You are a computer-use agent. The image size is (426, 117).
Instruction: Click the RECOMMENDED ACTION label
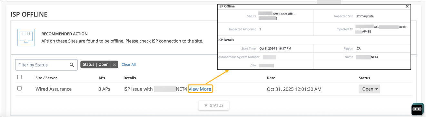(64, 34)
